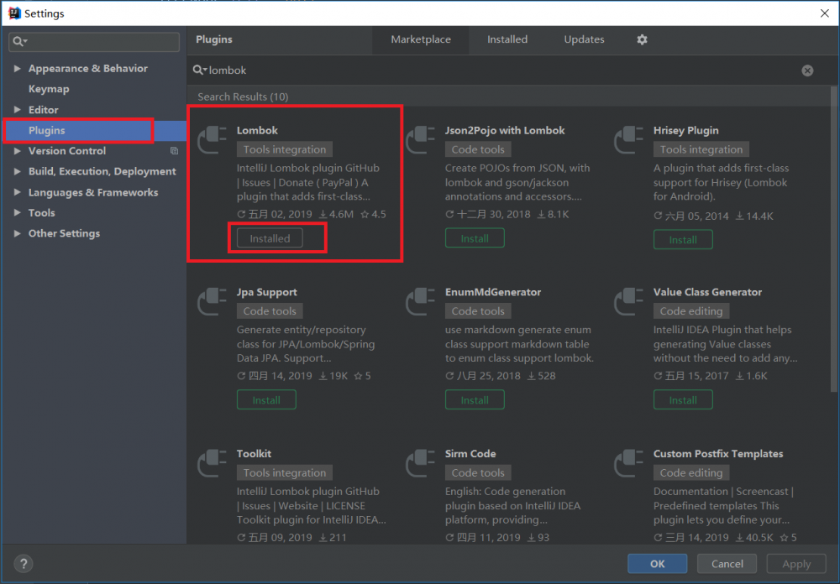Install the Jpa Support plugin
Image resolution: width=840 pixels, height=584 pixels.
click(266, 400)
